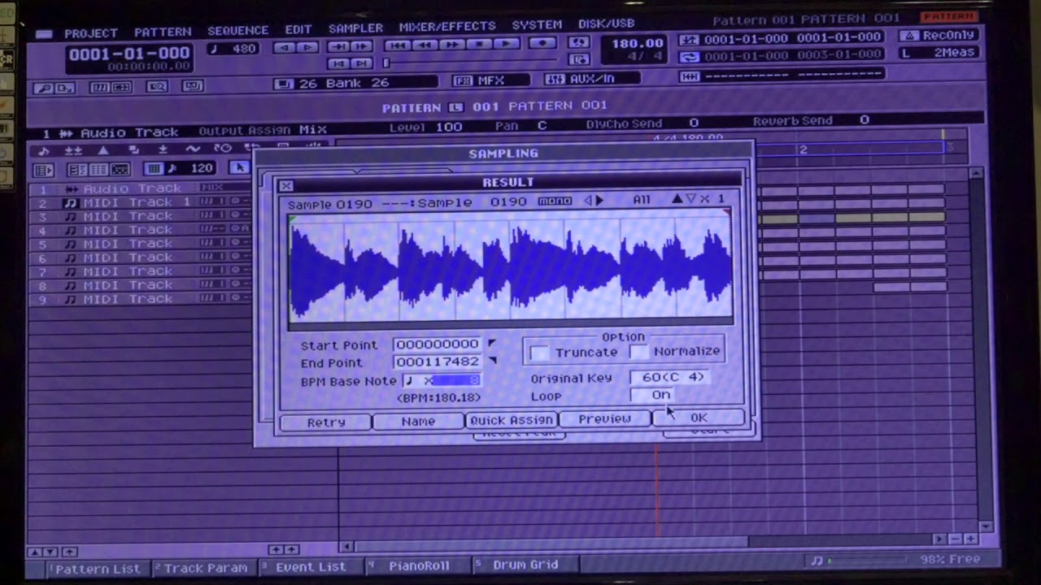
Task: Click the Name button
Action: [418, 421]
